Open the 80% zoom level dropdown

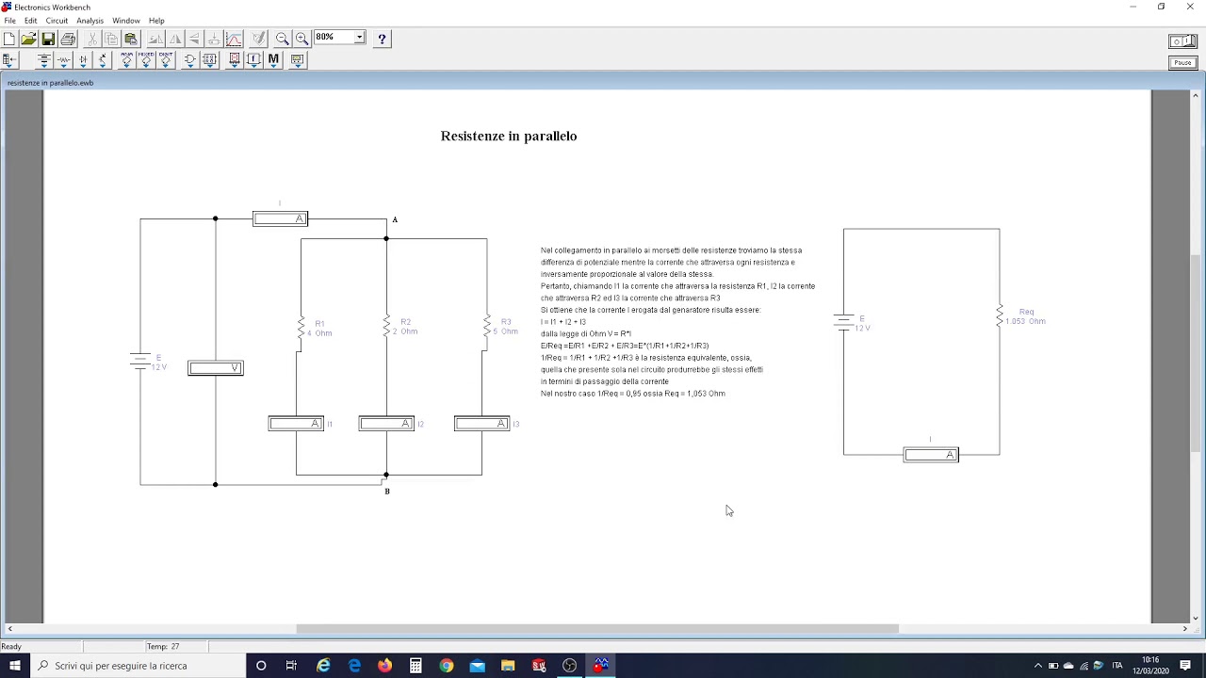(359, 38)
